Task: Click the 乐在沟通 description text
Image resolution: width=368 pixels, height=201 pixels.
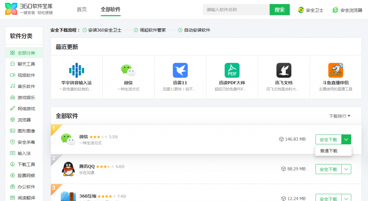Action: pos(87,173)
